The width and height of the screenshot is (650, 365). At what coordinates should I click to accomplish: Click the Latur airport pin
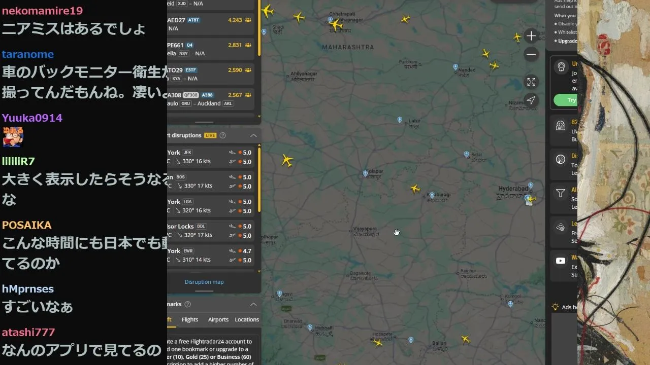pyautogui.click(x=400, y=120)
